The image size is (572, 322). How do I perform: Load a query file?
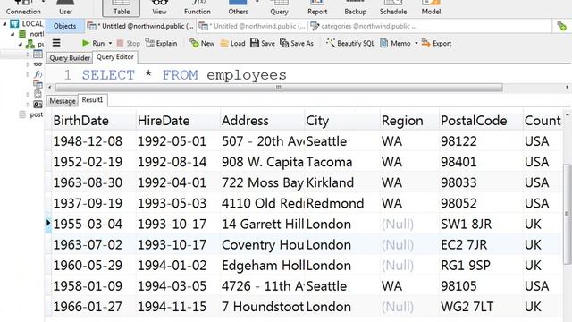point(232,43)
